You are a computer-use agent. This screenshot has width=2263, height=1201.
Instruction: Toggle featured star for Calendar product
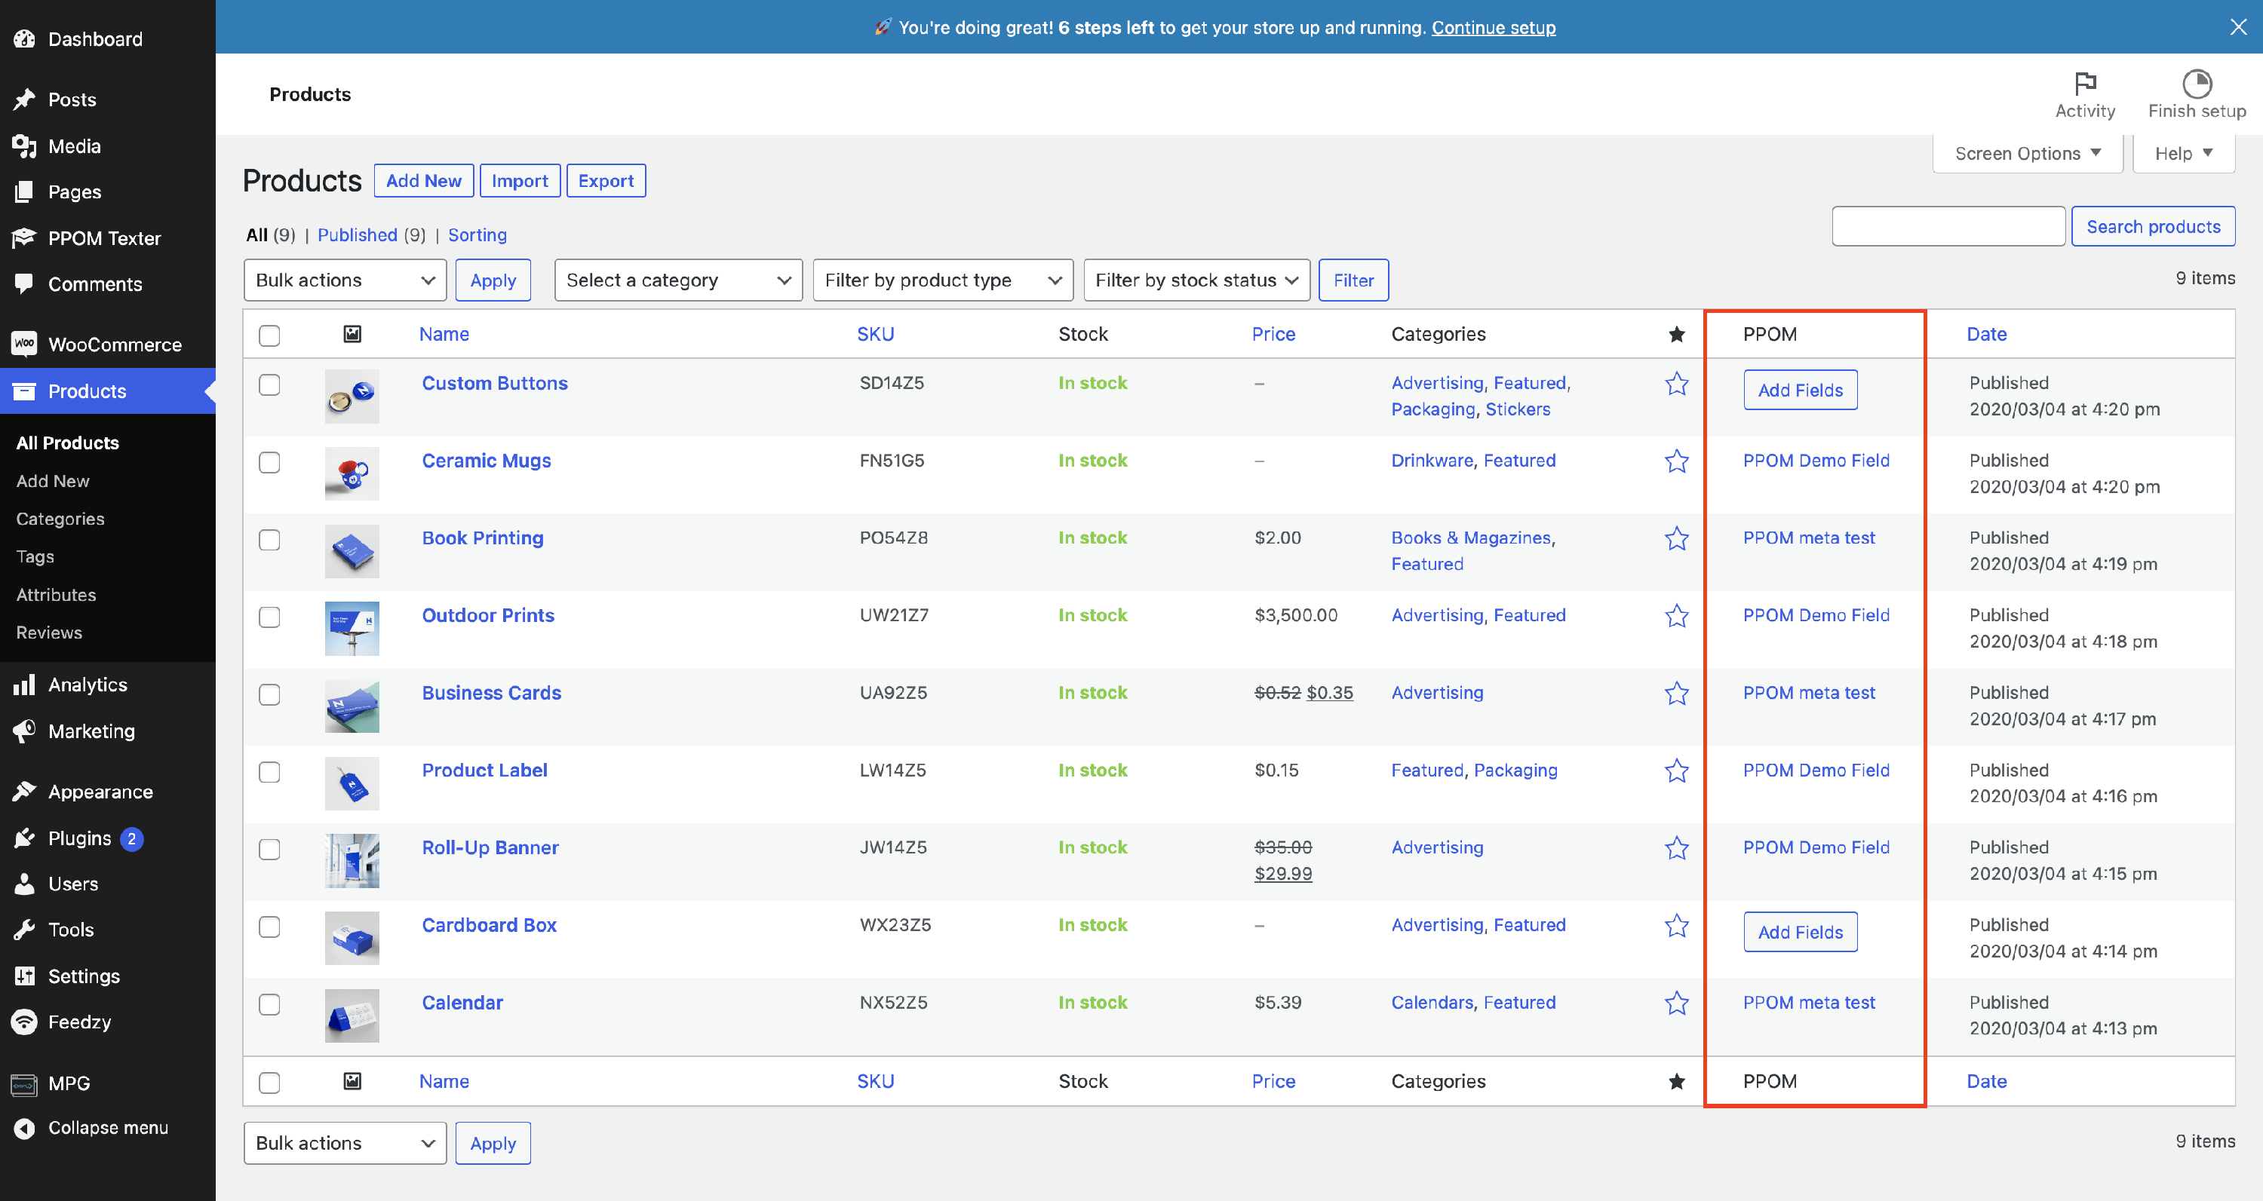(1676, 1003)
